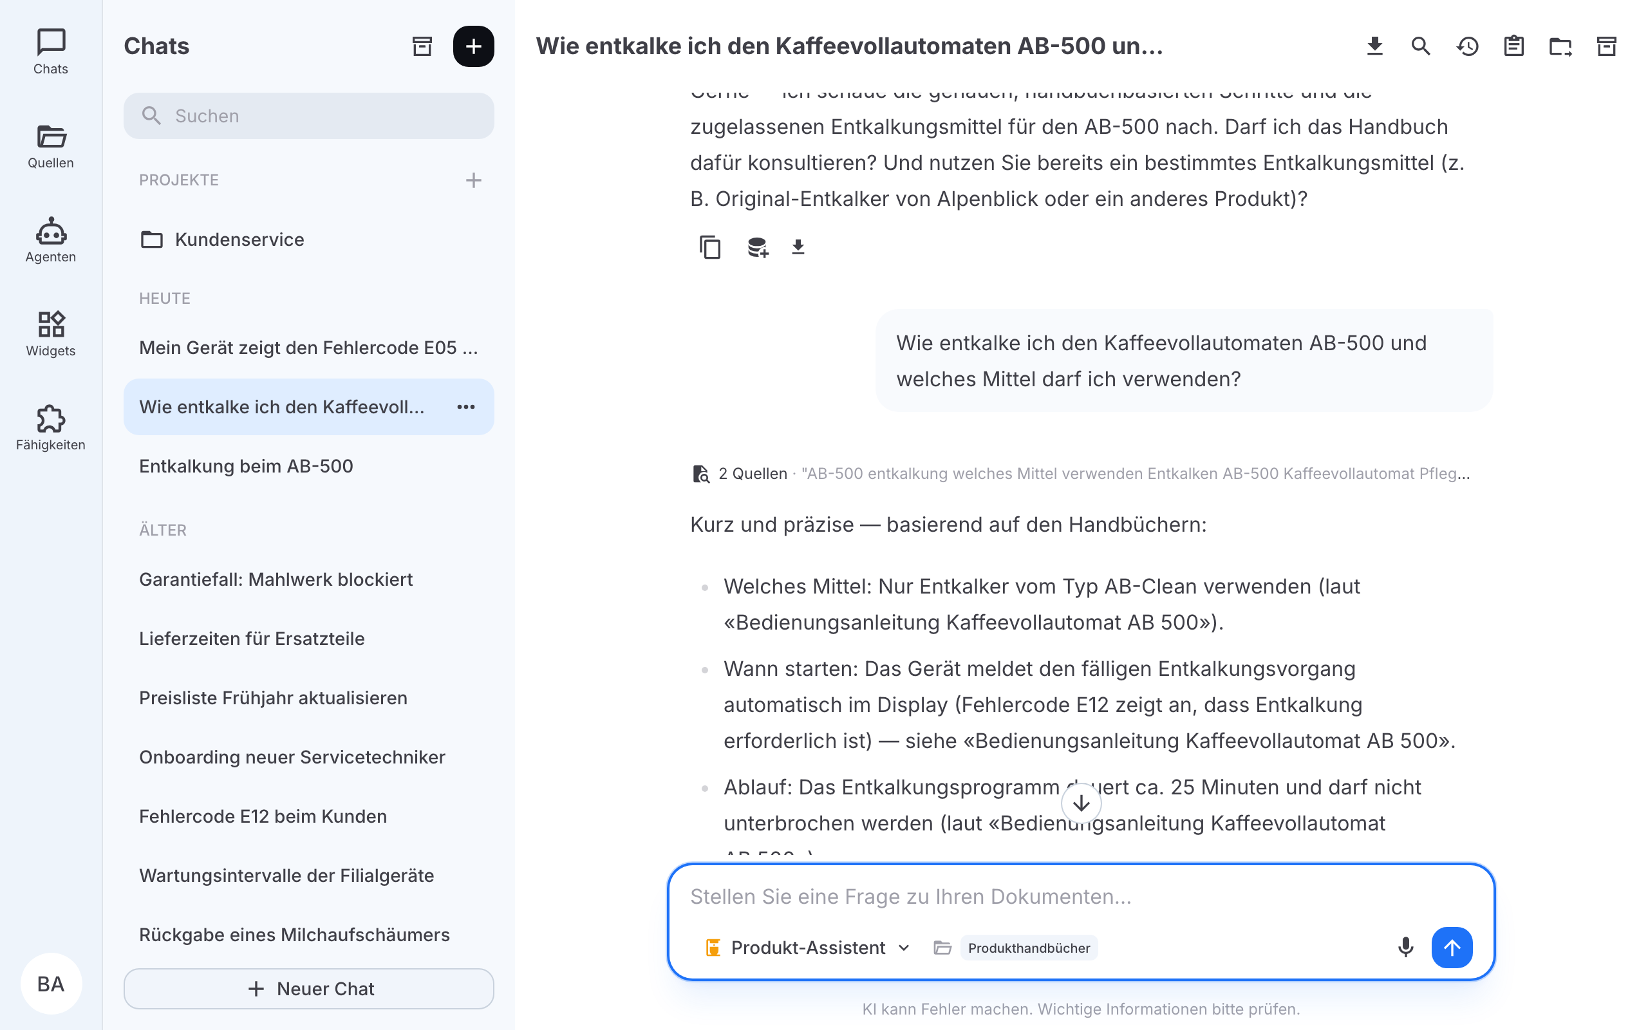Click the chat title heading at top
Image resolution: width=1648 pixels, height=1030 pixels.
(849, 46)
